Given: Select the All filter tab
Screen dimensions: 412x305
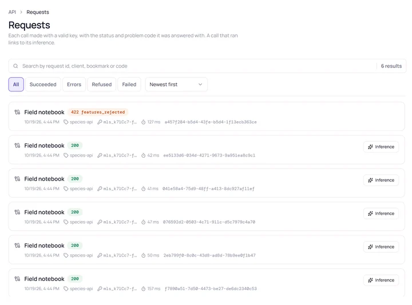Looking at the screenshot, I should tap(16, 85).
